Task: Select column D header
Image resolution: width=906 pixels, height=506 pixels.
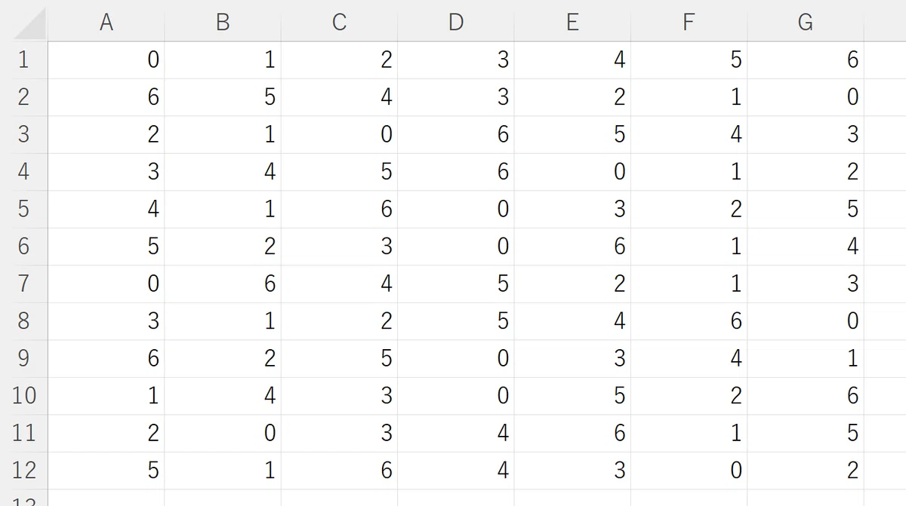Action: tap(455, 21)
